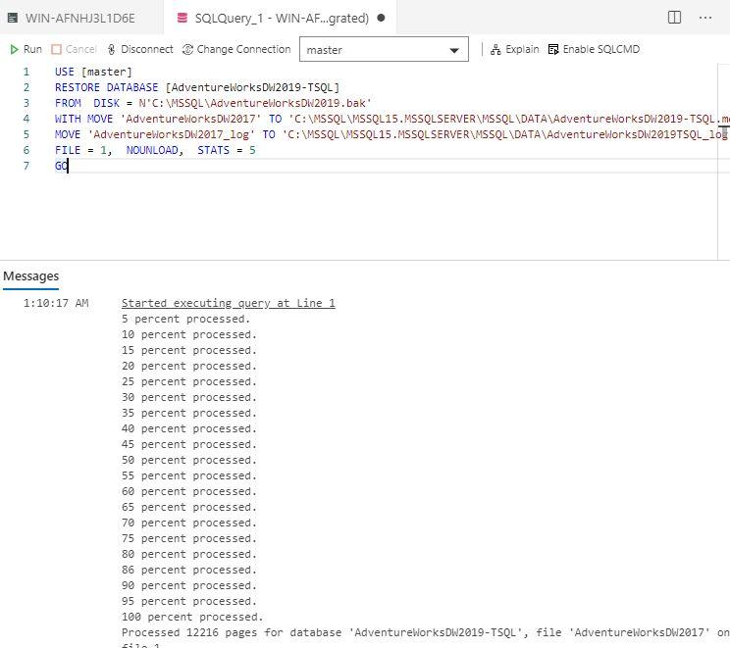Click 'STATS = 5' in editor

pyautogui.click(x=227, y=150)
